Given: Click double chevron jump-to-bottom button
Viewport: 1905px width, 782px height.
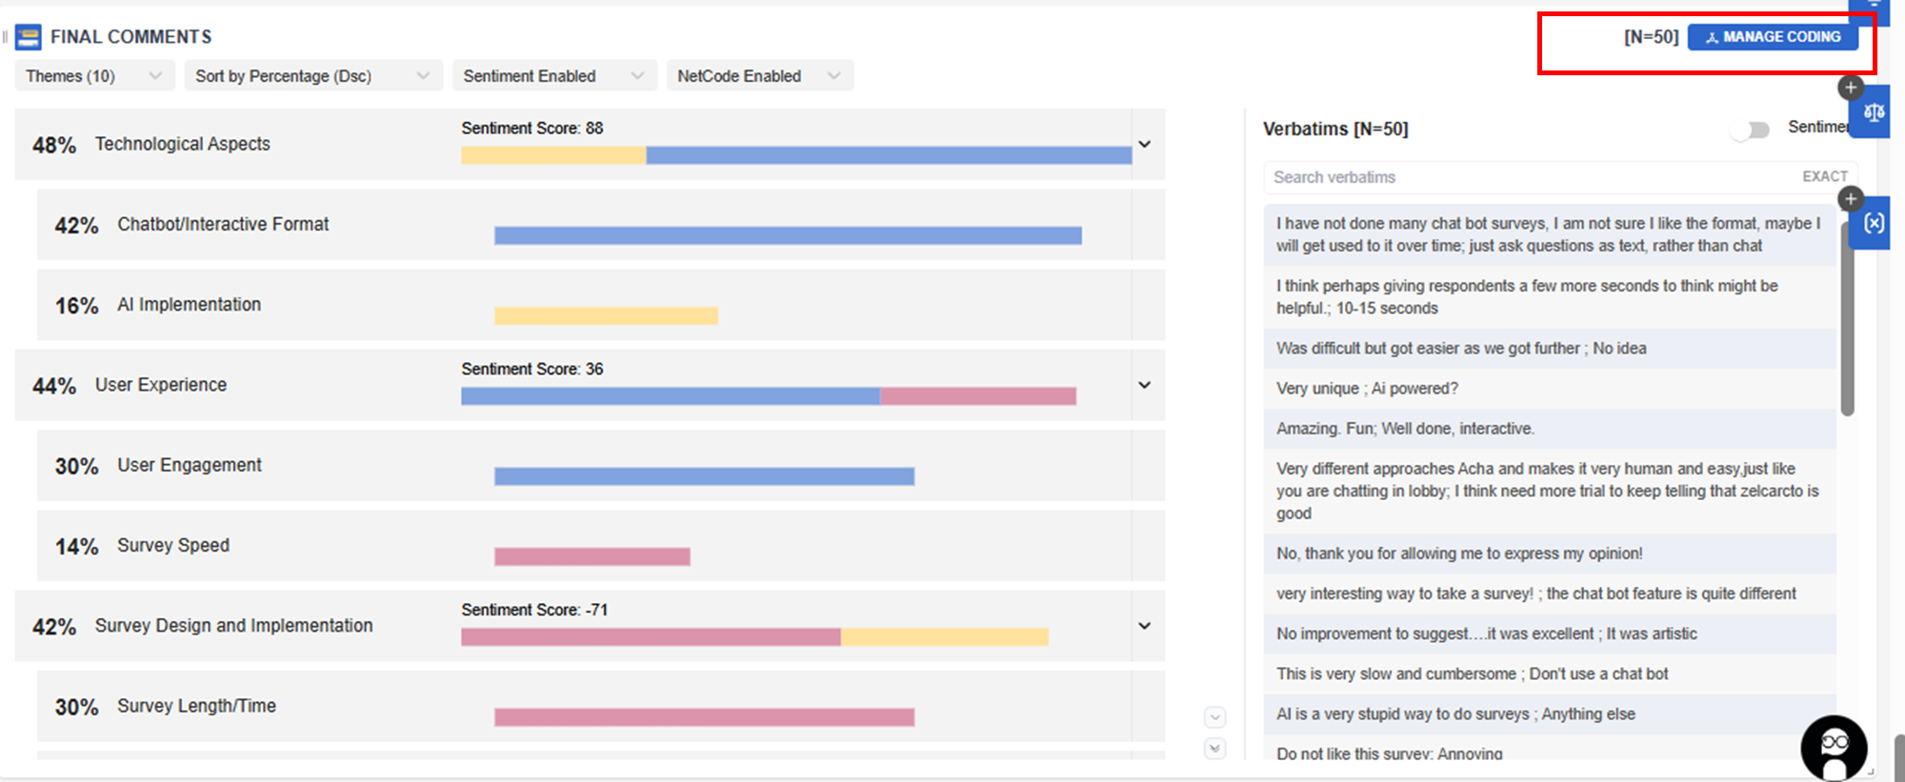Looking at the screenshot, I should pyautogui.click(x=1214, y=749).
